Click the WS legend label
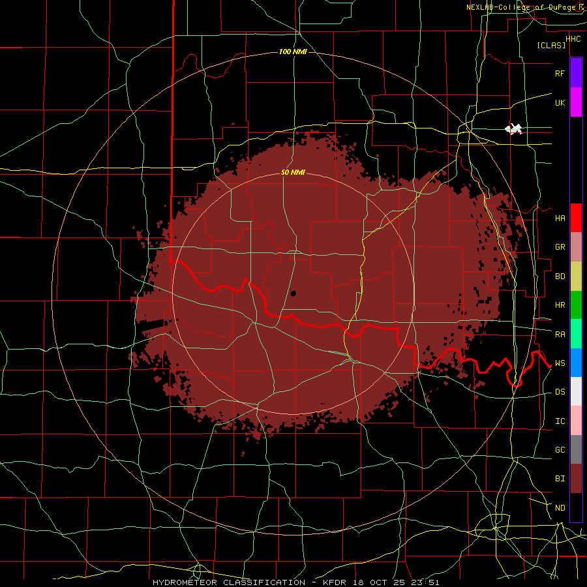The image size is (587, 587). coord(560,363)
